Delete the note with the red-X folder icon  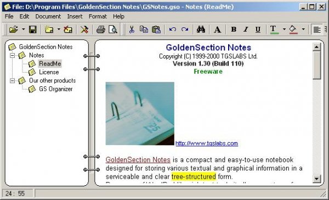click(x=68, y=30)
